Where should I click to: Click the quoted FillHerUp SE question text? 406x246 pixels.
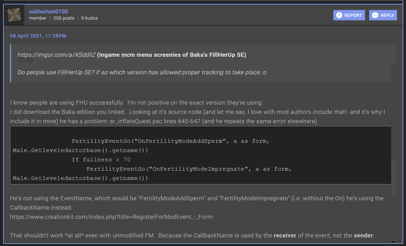(x=142, y=73)
